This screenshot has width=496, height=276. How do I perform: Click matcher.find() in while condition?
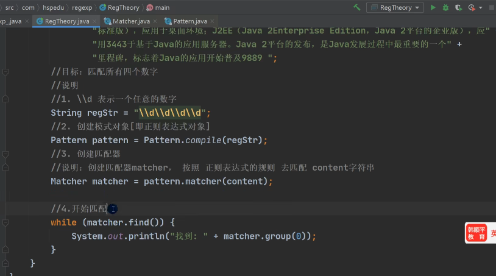coord(122,222)
